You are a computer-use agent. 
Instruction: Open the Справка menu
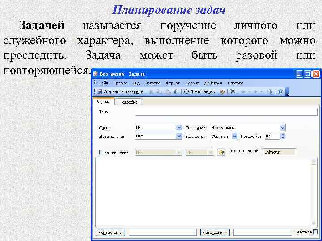click(x=236, y=83)
